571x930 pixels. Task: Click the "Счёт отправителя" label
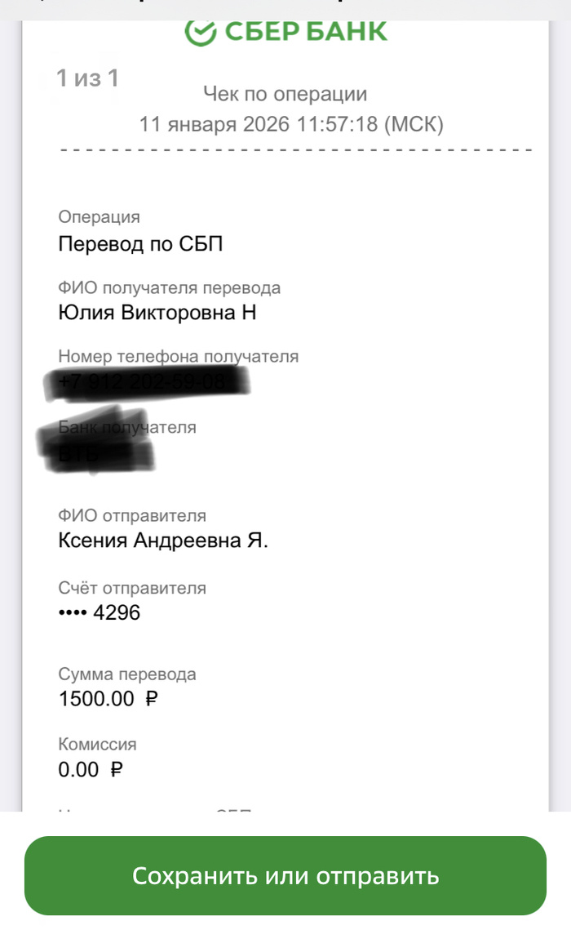[x=132, y=588]
